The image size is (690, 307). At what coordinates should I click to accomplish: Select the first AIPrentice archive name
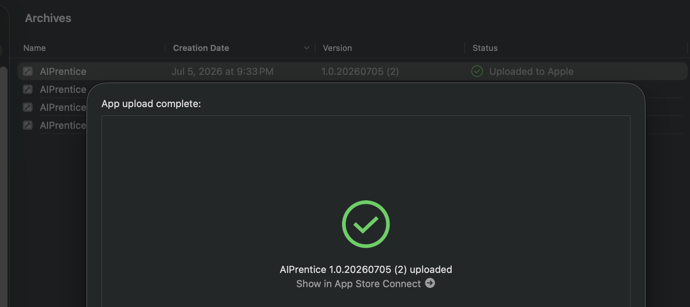pyautogui.click(x=63, y=71)
